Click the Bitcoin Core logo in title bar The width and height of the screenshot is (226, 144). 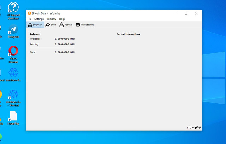click(29, 13)
